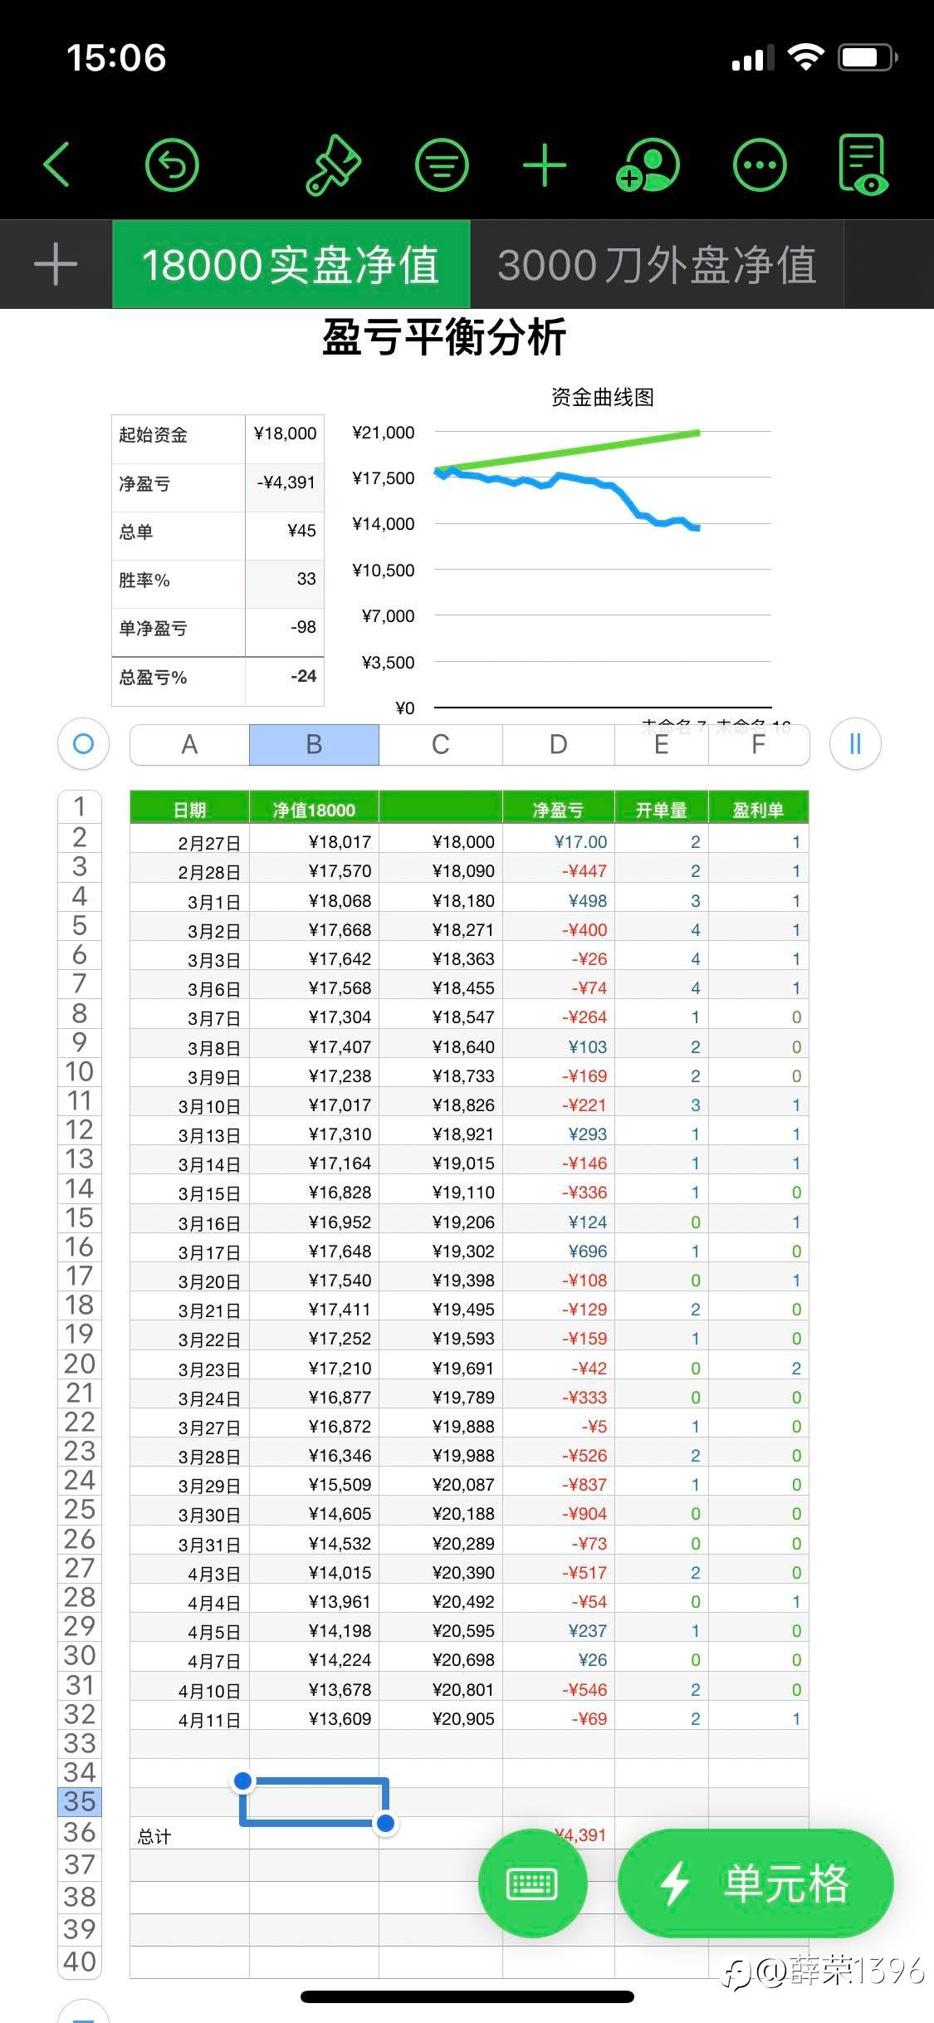This screenshot has height=2023, width=934.
Task: Switch to 18000实盘净值 sheet tab
Action: pos(291,265)
